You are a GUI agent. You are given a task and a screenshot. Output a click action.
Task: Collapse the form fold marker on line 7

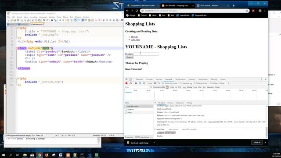(17, 48)
